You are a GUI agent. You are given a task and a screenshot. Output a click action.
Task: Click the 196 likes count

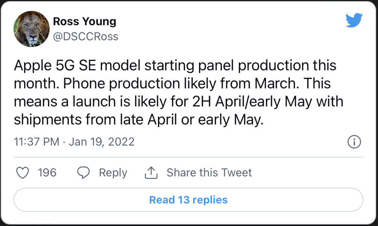pyautogui.click(x=47, y=173)
